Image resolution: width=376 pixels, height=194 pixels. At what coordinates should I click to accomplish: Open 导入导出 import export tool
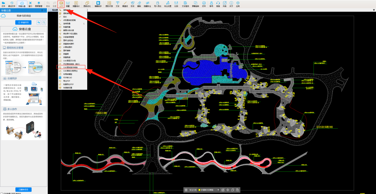coord(158,4)
